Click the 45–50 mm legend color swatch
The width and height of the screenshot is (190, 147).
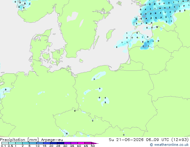coord(88,143)
